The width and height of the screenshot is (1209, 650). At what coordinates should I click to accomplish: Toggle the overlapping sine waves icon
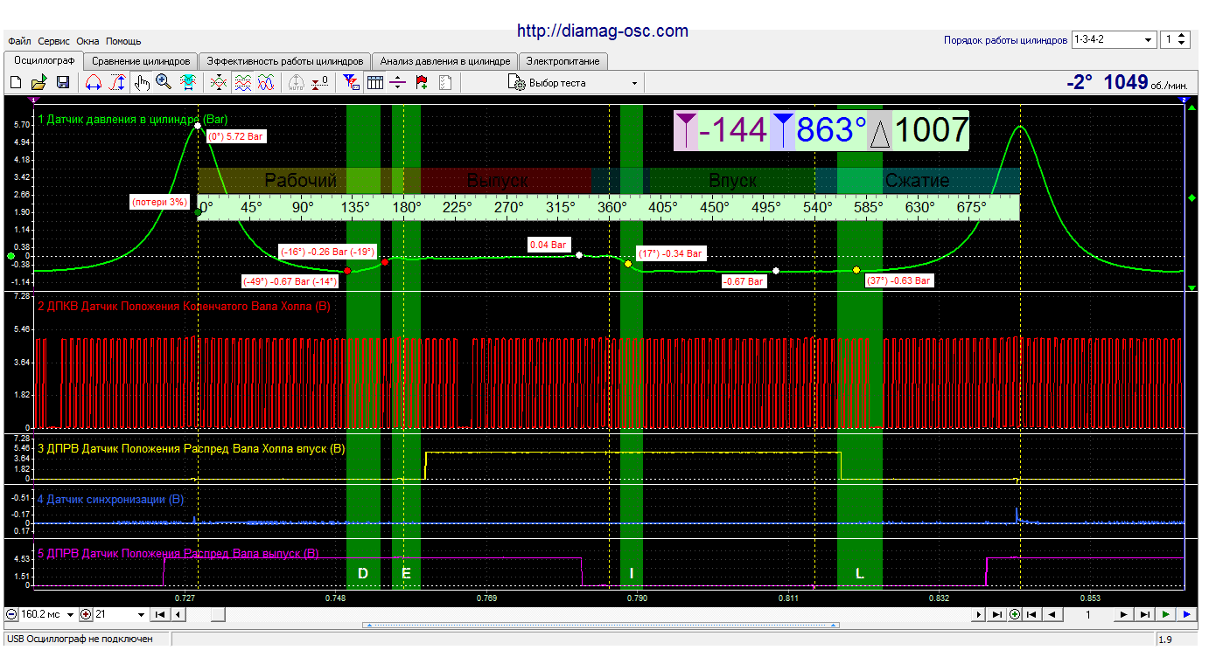[x=266, y=83]
